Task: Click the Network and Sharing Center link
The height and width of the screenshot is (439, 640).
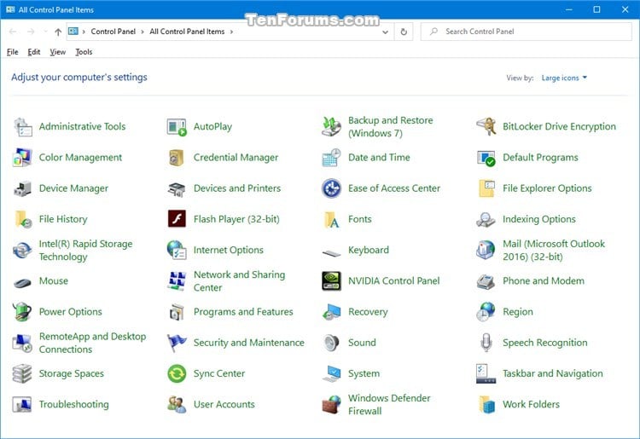Action: (239, 280)
